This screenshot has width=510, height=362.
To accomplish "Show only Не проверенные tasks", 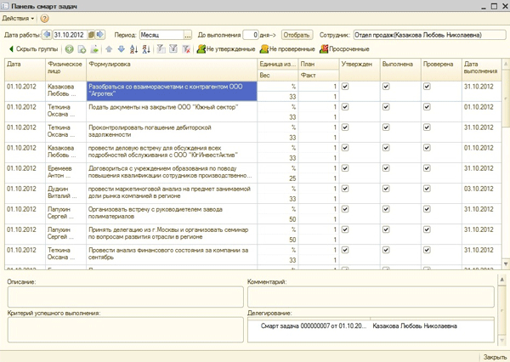I will coord(287,49).
